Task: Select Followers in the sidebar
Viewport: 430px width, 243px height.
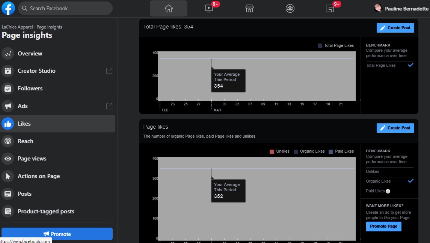Action: pos(57,88)
